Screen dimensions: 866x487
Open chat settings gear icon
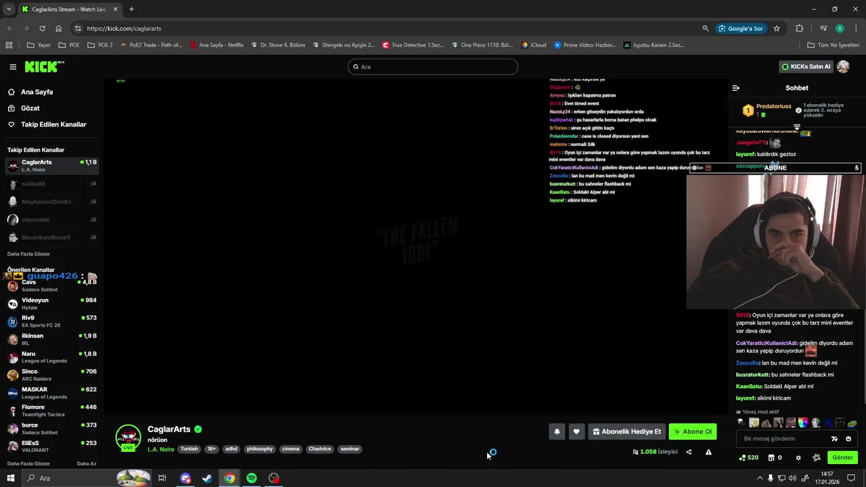tap(798, 457)
